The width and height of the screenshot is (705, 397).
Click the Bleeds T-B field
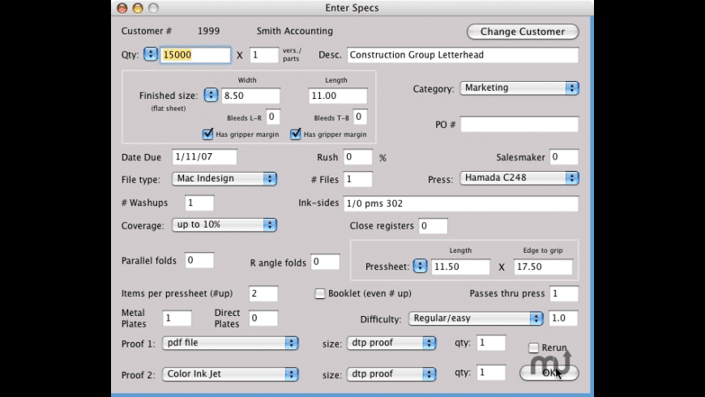coord(360,117)
